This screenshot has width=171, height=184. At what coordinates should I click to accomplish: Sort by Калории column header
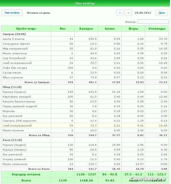point(86,29)
